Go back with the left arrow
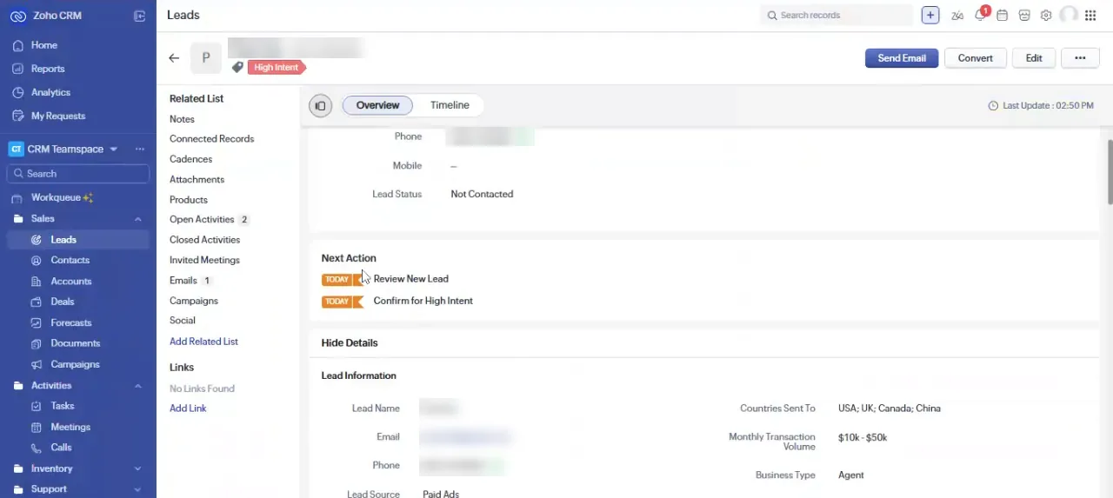The height and width of the screenshot is (498, 1113). point(174,58)
